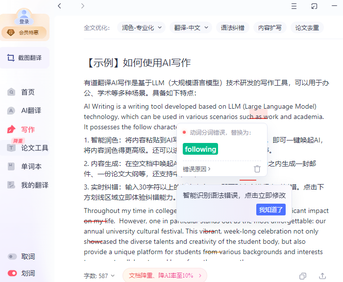Open the AI翻译 sidebar tab
This screenshot has height=282, width=343.
point(30,111)
